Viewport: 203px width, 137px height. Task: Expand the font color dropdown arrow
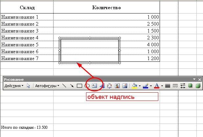[162, 86]
